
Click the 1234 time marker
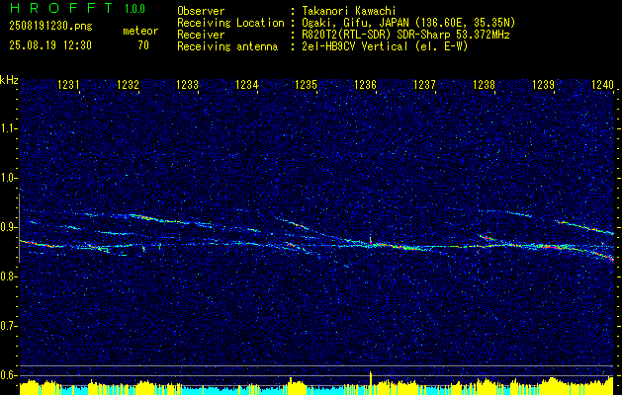coord(247,84)
